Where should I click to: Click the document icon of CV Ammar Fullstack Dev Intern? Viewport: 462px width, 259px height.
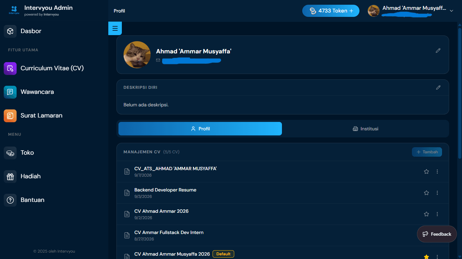point(127,235)
